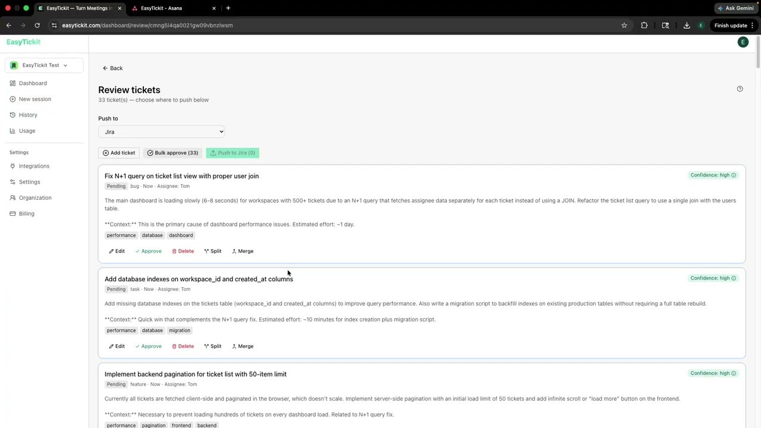Screen dimensions: 761x428
Task: Go back using the Back link
Action: coord(112,68)
